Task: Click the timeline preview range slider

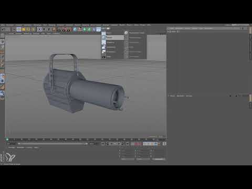Action: [52, 144]
